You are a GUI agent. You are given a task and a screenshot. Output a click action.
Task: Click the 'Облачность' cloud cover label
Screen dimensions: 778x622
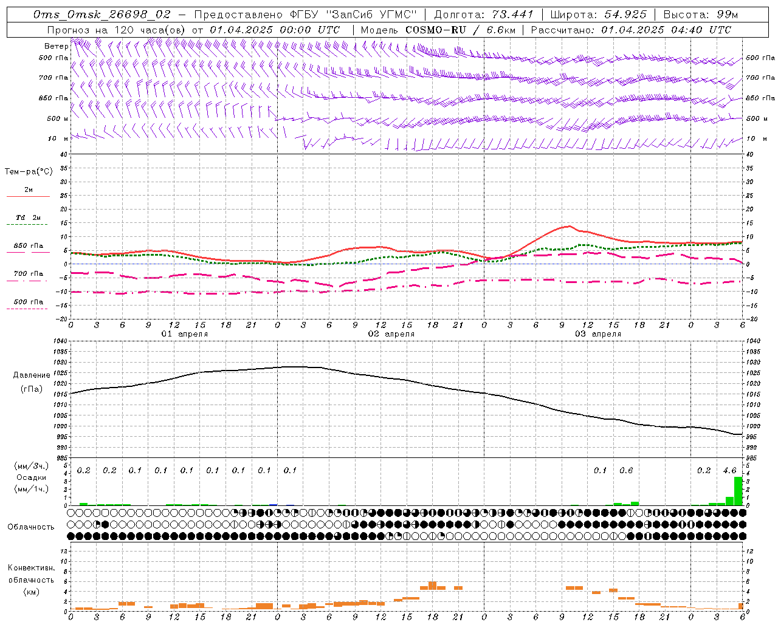(x=30, y=527)
